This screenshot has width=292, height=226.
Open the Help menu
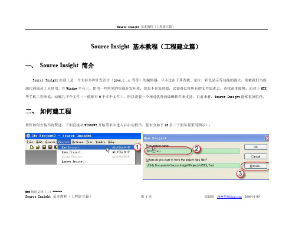coord(111,142)
